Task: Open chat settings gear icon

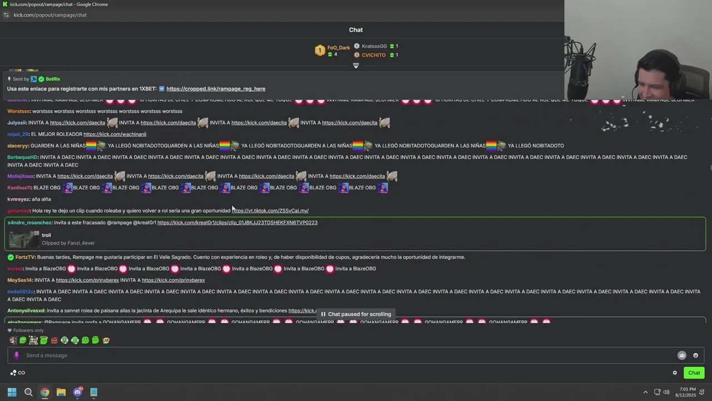Action: coord(675,373)
